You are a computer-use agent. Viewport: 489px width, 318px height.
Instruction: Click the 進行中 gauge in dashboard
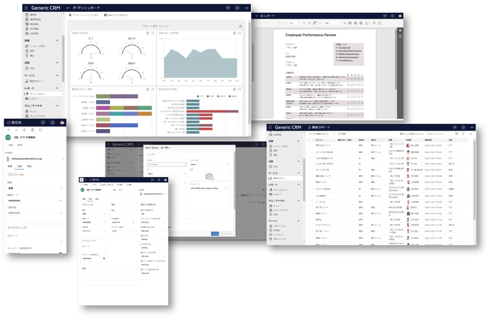[132, 49]
